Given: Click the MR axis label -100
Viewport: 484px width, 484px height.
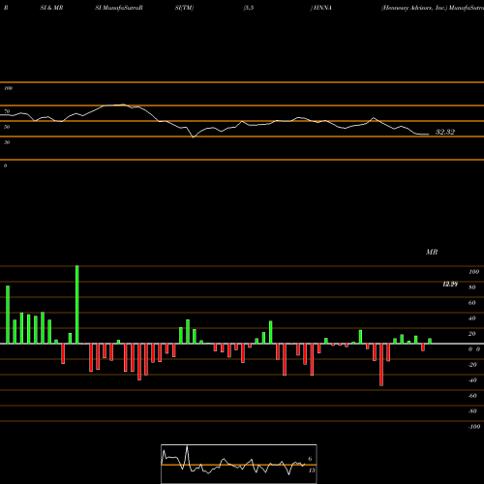Looking at the screenshot, I should coord(474,427).
